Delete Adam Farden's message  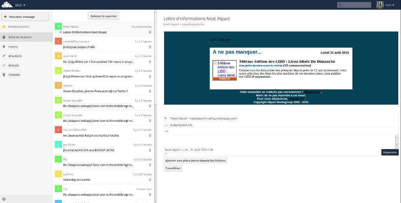click(150, 77)
